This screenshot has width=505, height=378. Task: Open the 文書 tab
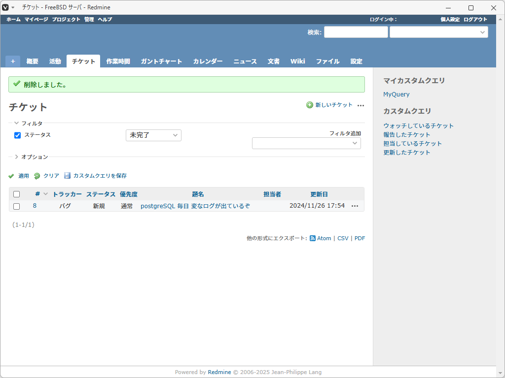273,61
